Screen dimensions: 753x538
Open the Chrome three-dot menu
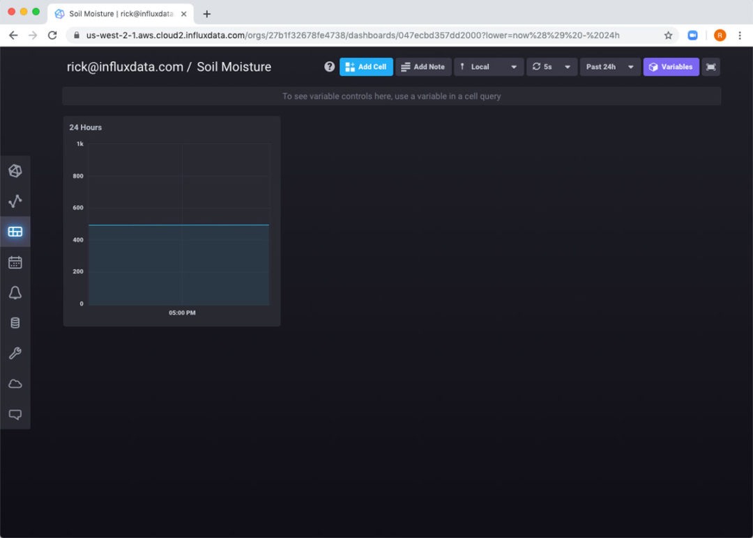pyautogui.click(x=740, y=35)
